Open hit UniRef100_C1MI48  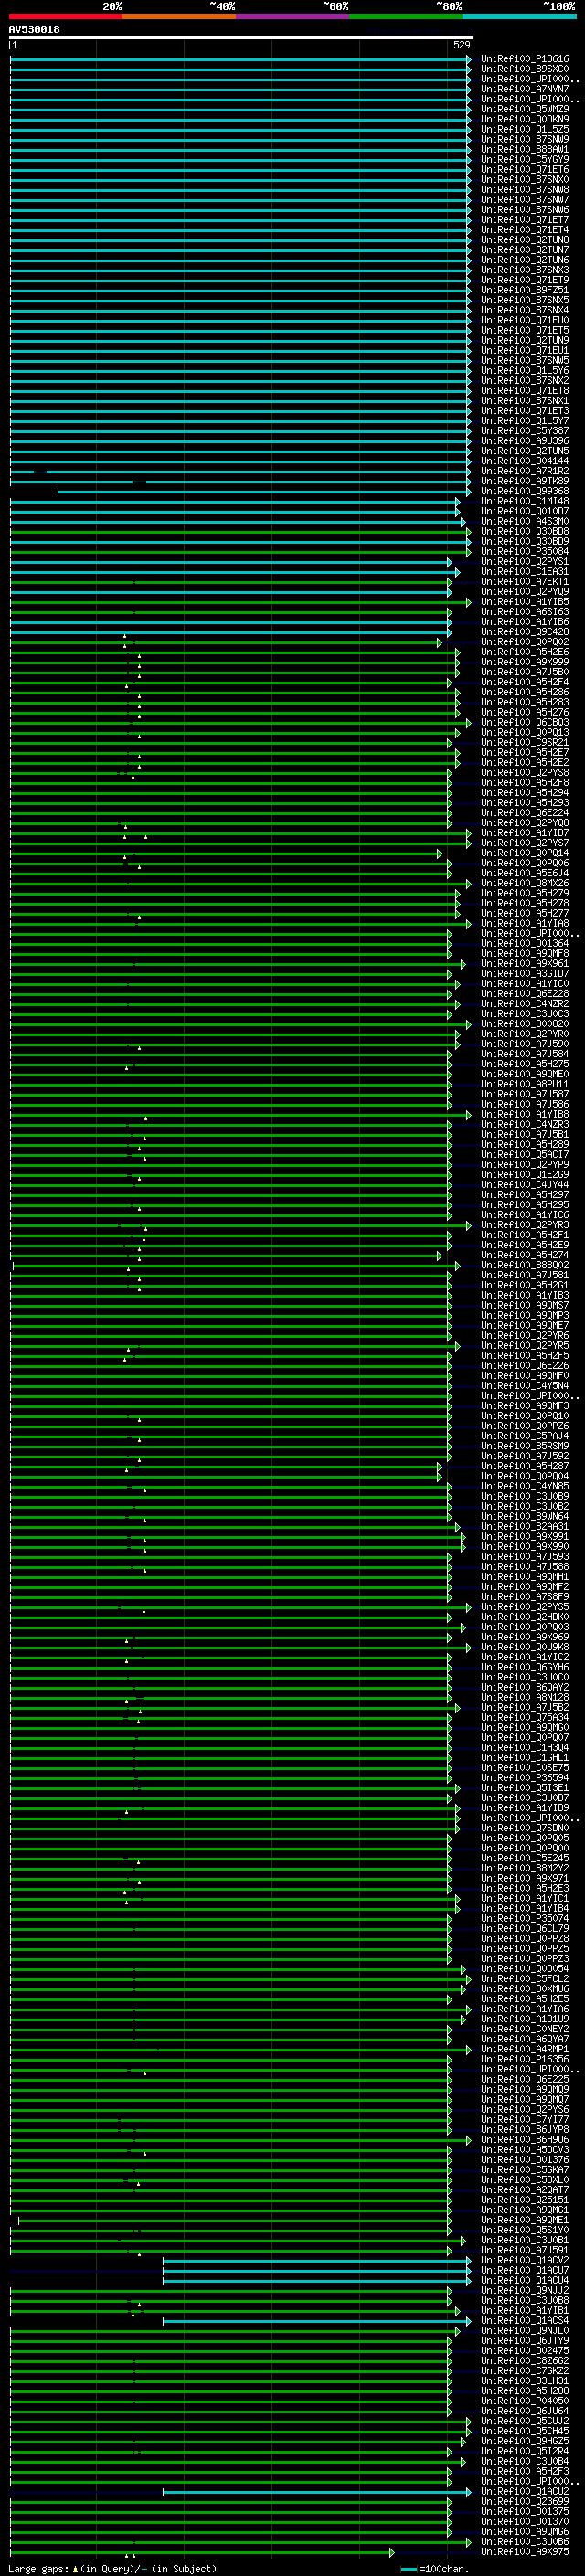(524, 501)
